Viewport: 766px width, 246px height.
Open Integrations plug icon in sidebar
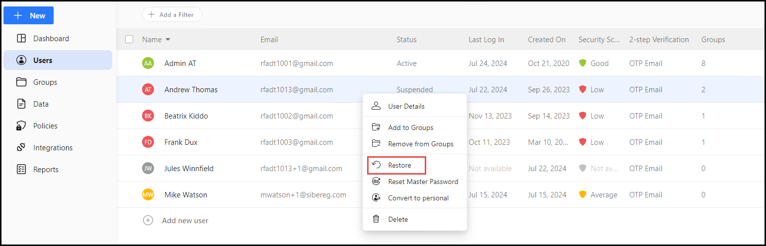[x=21, y=148]
